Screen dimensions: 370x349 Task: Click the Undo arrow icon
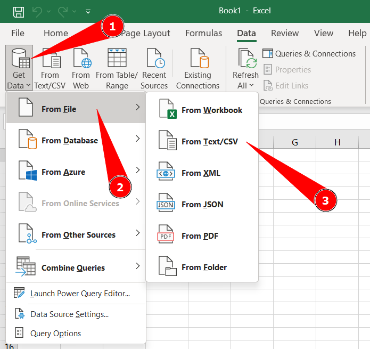pyautogui.click(x=37, y=12)
